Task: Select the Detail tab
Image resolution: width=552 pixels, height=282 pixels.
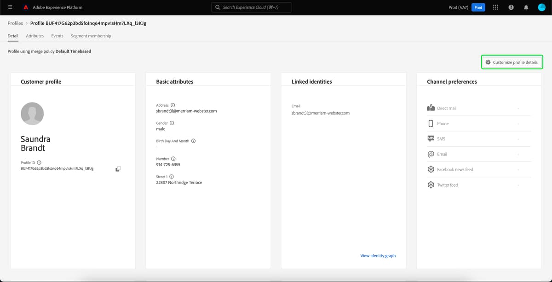Action: 13,35
